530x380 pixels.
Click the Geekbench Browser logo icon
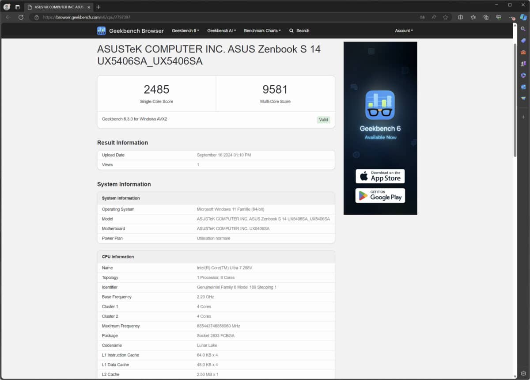click(102, 30)
